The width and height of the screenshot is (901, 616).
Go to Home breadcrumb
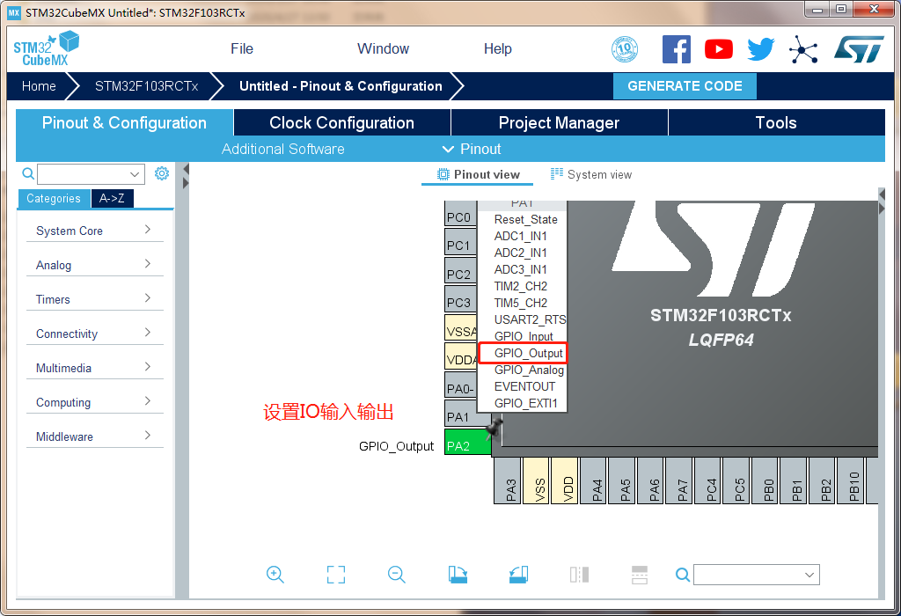(x=39, y=86)
